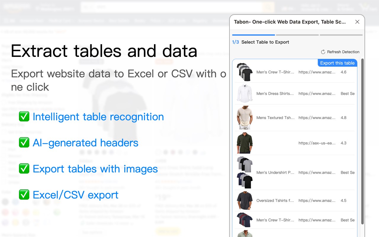Select a color filter swatch in the left sidebar
The height and width of the screenshot is (237, 379).
(x=5, y=202)
